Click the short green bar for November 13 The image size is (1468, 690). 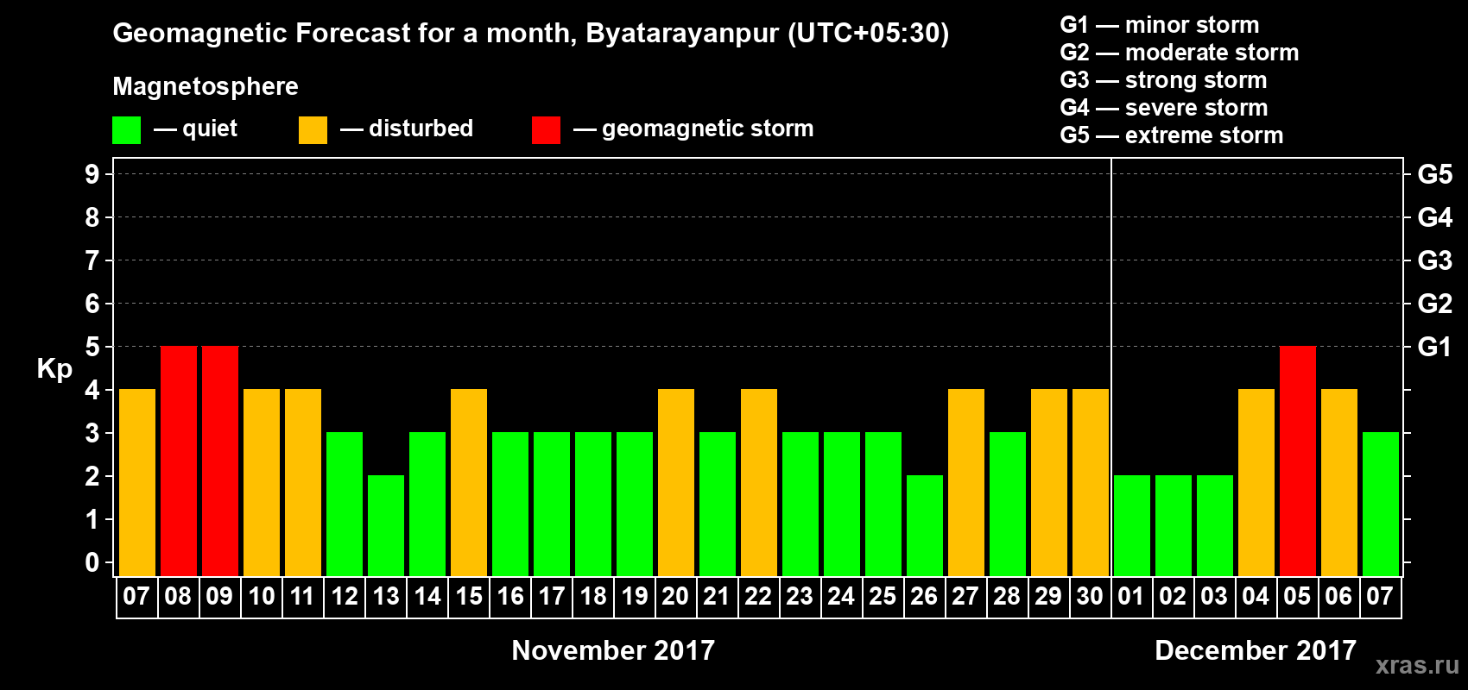click(386, 526)
